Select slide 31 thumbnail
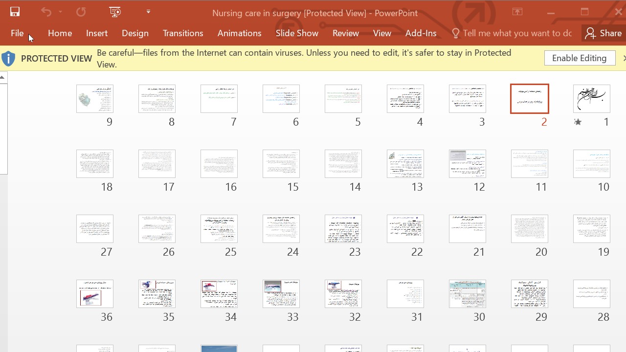626x352 pixels. (405, 294)
